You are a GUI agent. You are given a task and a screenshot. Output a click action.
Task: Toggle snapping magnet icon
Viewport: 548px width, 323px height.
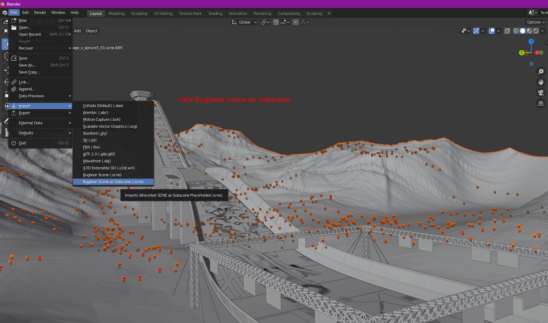click(276, 22)
